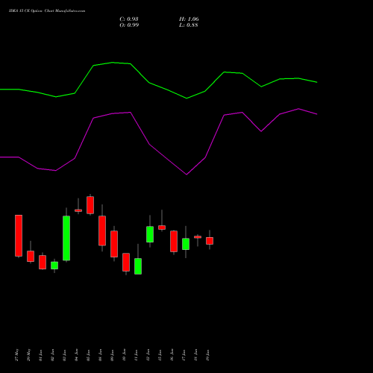Click the tall red candle above 27 May

(19, 236)
